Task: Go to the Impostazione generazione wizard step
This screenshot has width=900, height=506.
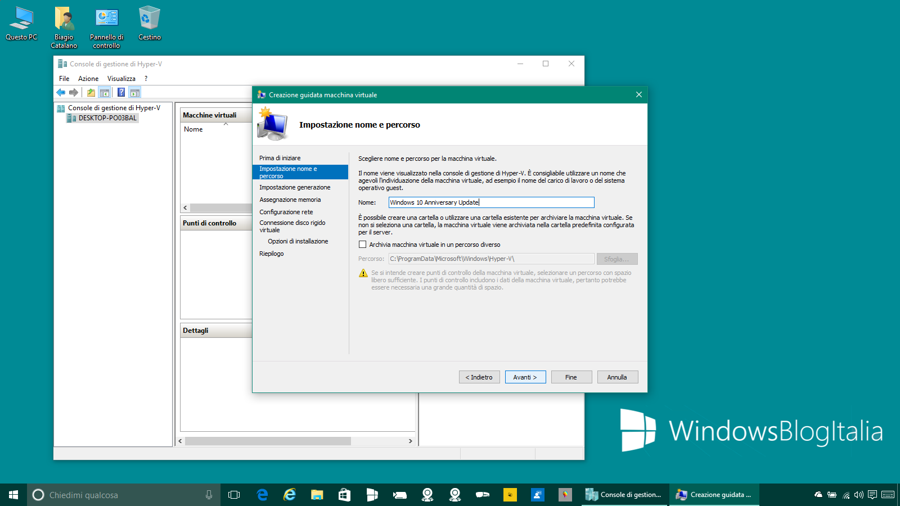Action: (295, 187)
